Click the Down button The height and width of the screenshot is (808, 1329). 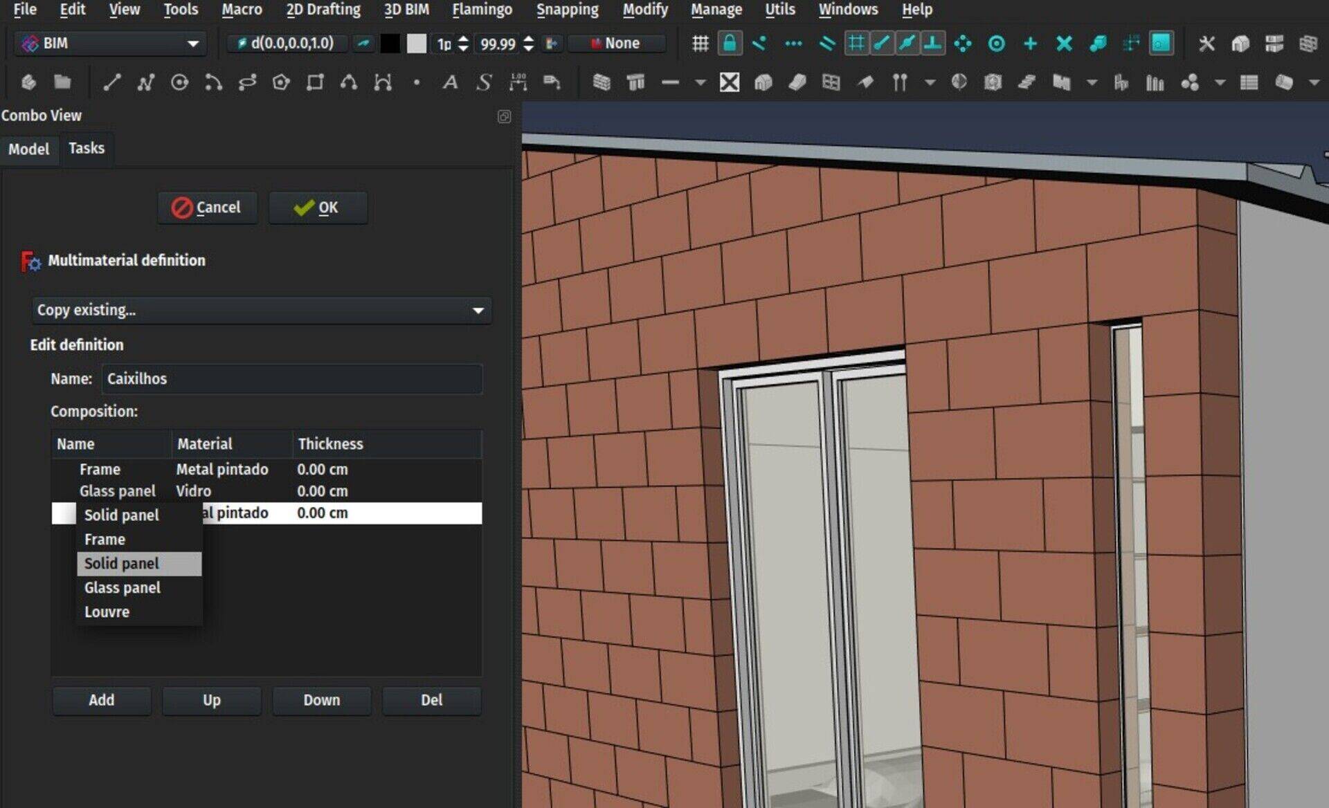tap(322, 700)
